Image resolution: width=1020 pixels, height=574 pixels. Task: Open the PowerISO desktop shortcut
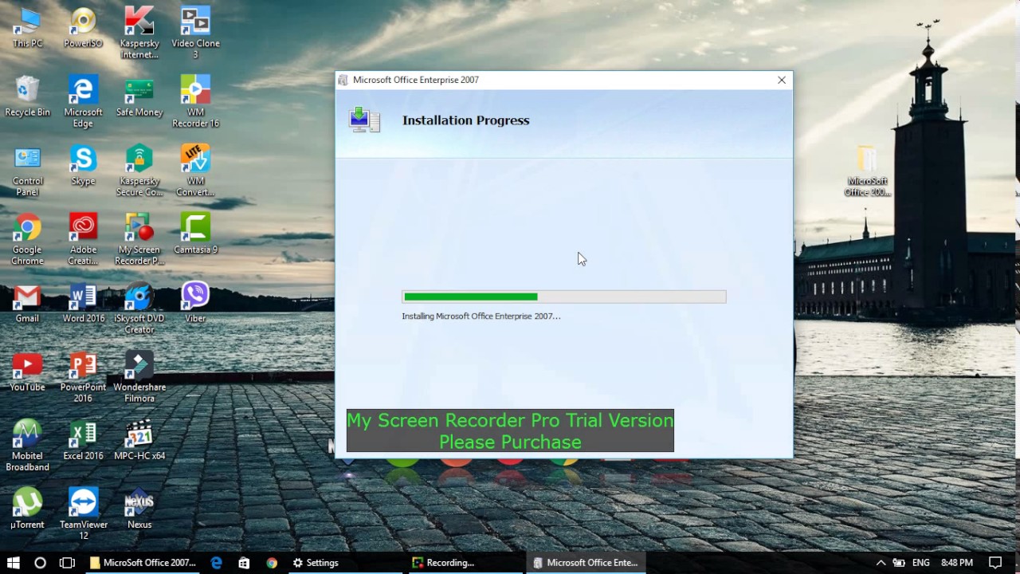tap(83, 28)
